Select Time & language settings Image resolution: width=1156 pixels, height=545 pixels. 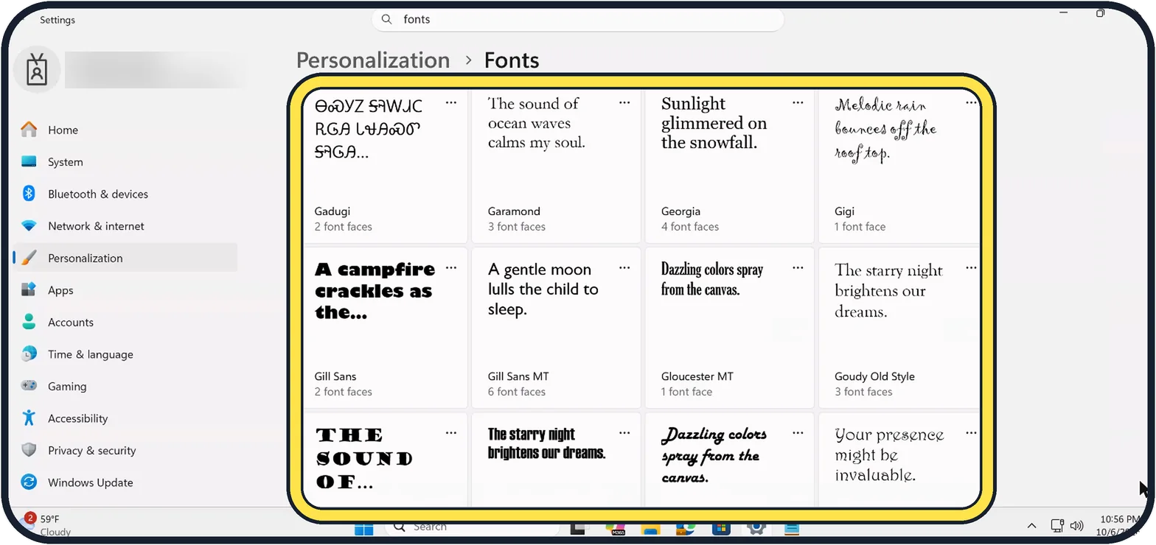coord(125,354)
